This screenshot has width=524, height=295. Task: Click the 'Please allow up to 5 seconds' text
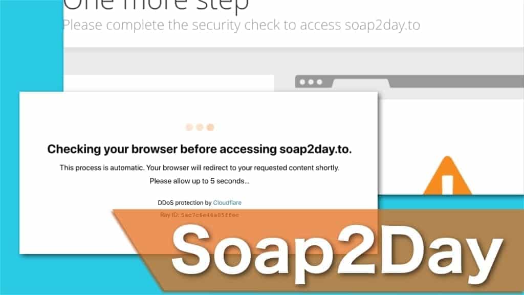[x=200, y=181]
